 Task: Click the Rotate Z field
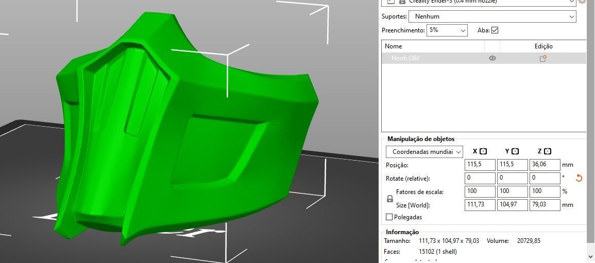(545, 178)
